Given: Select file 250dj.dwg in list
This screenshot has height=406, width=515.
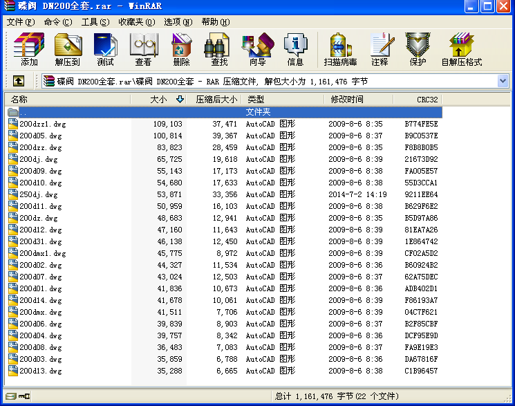Looking at the screenshot, I should (39, 194).
